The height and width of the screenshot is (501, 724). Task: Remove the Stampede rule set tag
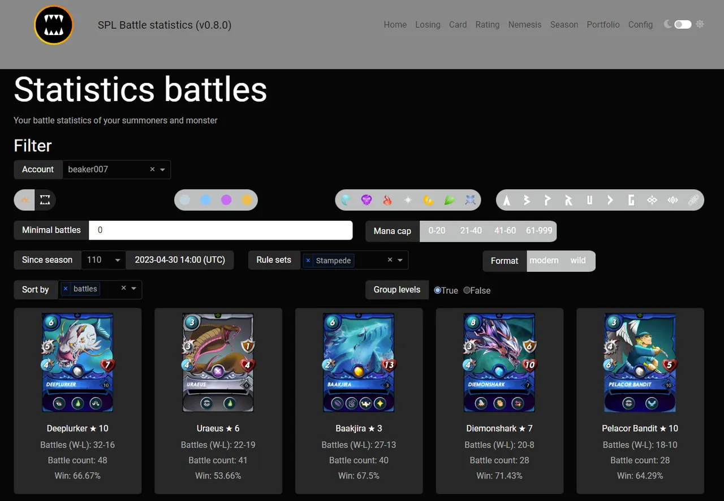coord(308,260)
